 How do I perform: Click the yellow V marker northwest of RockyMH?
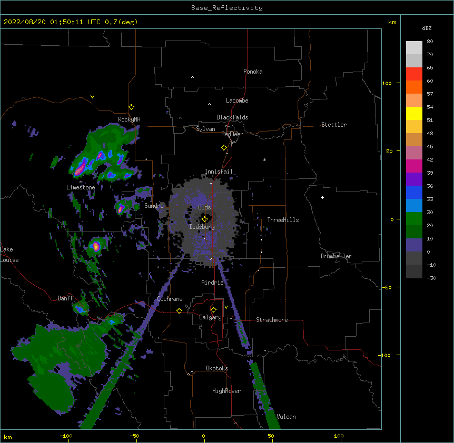(92, 97)
